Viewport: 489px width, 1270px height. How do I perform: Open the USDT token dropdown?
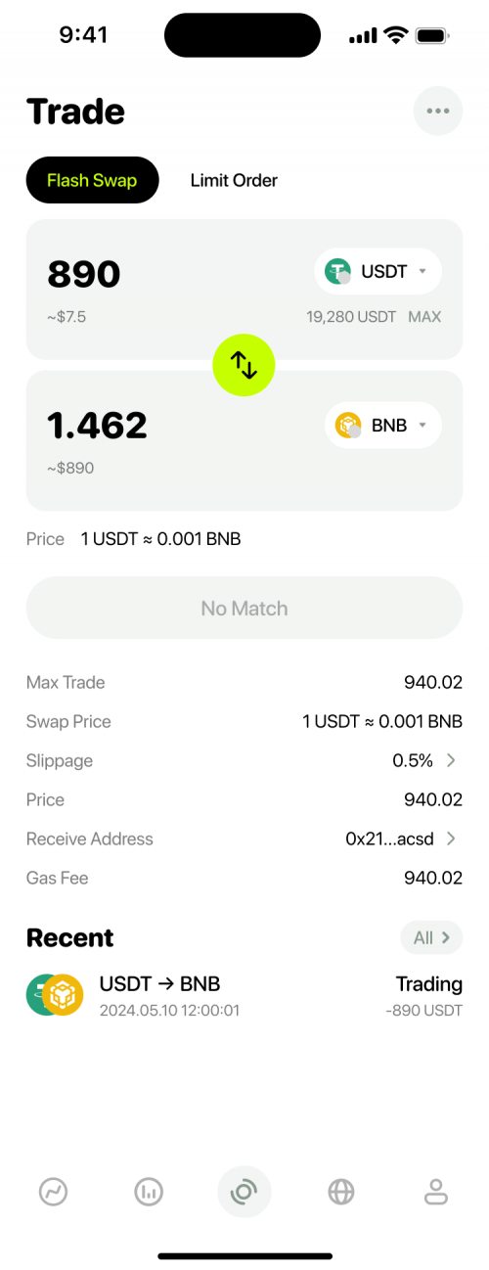pos(378,272)
